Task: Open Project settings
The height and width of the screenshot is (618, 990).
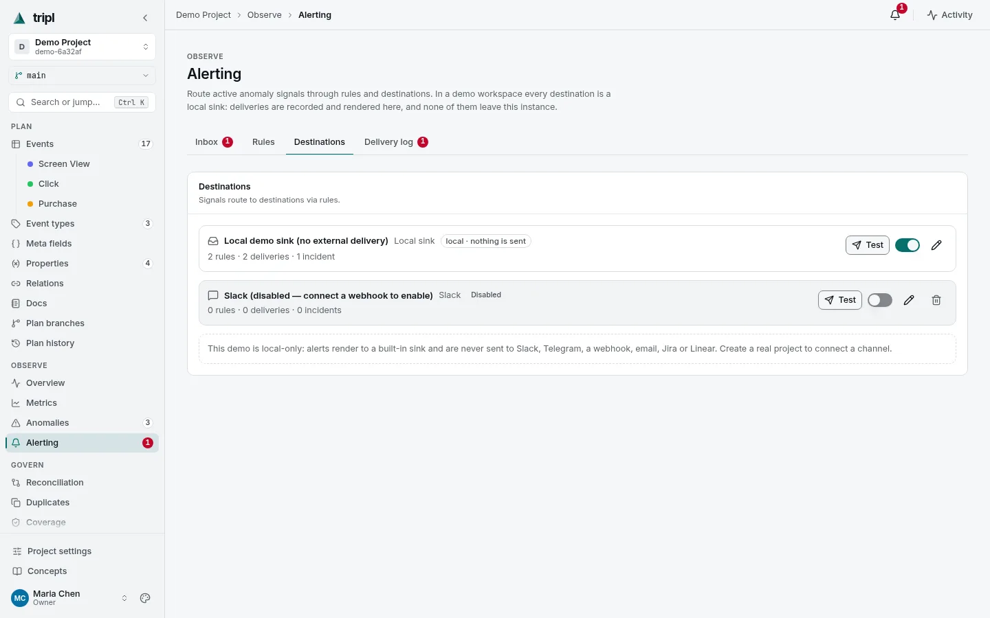Action: (x=82, y=551)
